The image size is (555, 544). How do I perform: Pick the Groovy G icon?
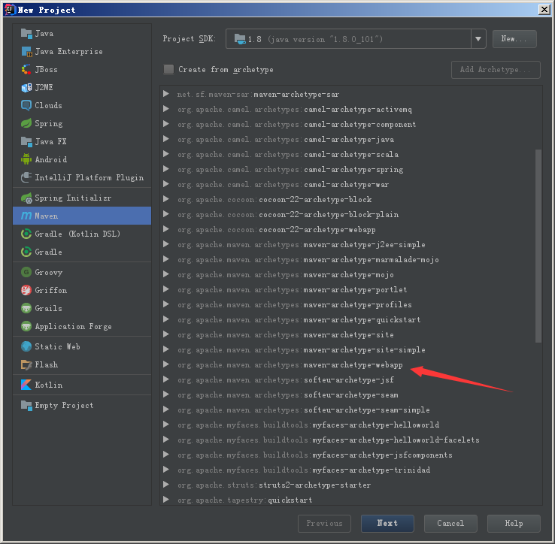(x=26, y=272)
